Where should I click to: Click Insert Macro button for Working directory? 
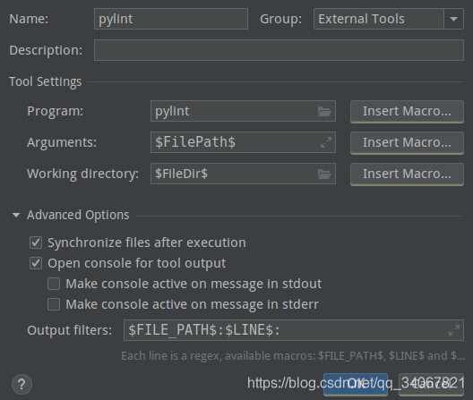coord(407,174)
